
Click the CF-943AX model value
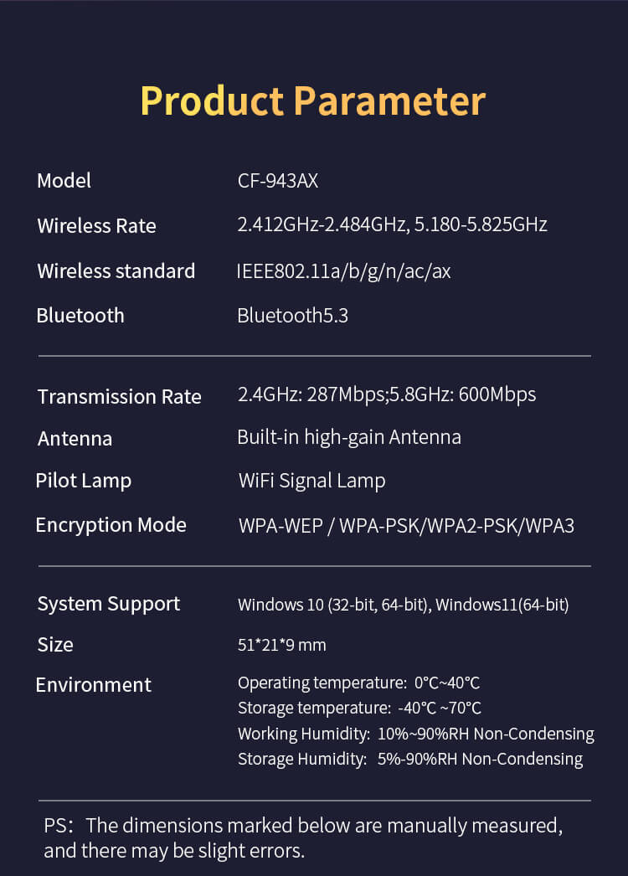[278, 180]
